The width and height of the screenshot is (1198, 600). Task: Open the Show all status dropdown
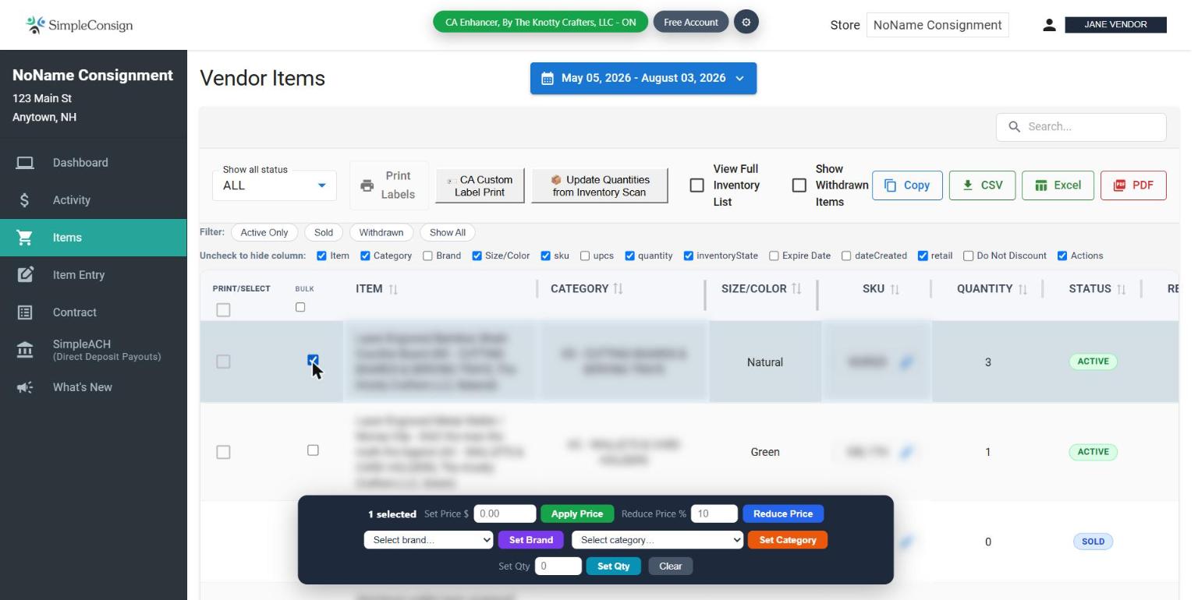(x=275, y=185)
